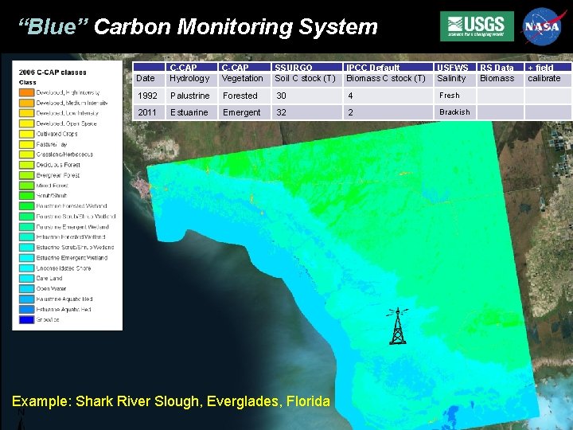Click the Hydrology subheader cell
The height and width of the screenshot is (430, 573).
click(192, 79)
